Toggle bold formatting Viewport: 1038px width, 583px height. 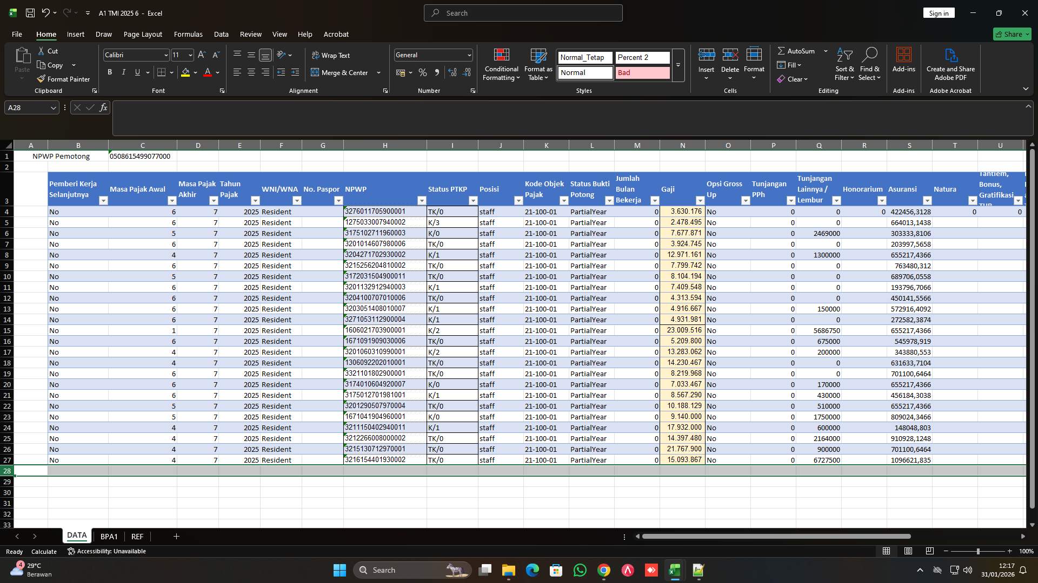coord(109,72)
